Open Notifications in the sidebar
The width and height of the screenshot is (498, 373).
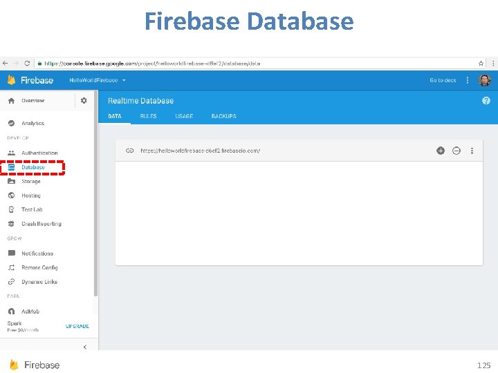pyautogui.click(x=30, y=253)
